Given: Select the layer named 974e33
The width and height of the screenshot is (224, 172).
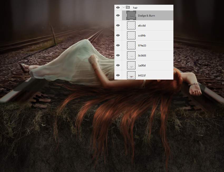Looking at the screenshot, I should click(142, 45).
